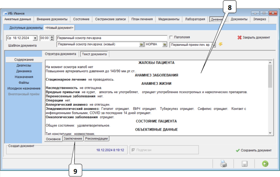
Task: Switch to the 'Лаборатория' tab
Action: pos(195,19)
